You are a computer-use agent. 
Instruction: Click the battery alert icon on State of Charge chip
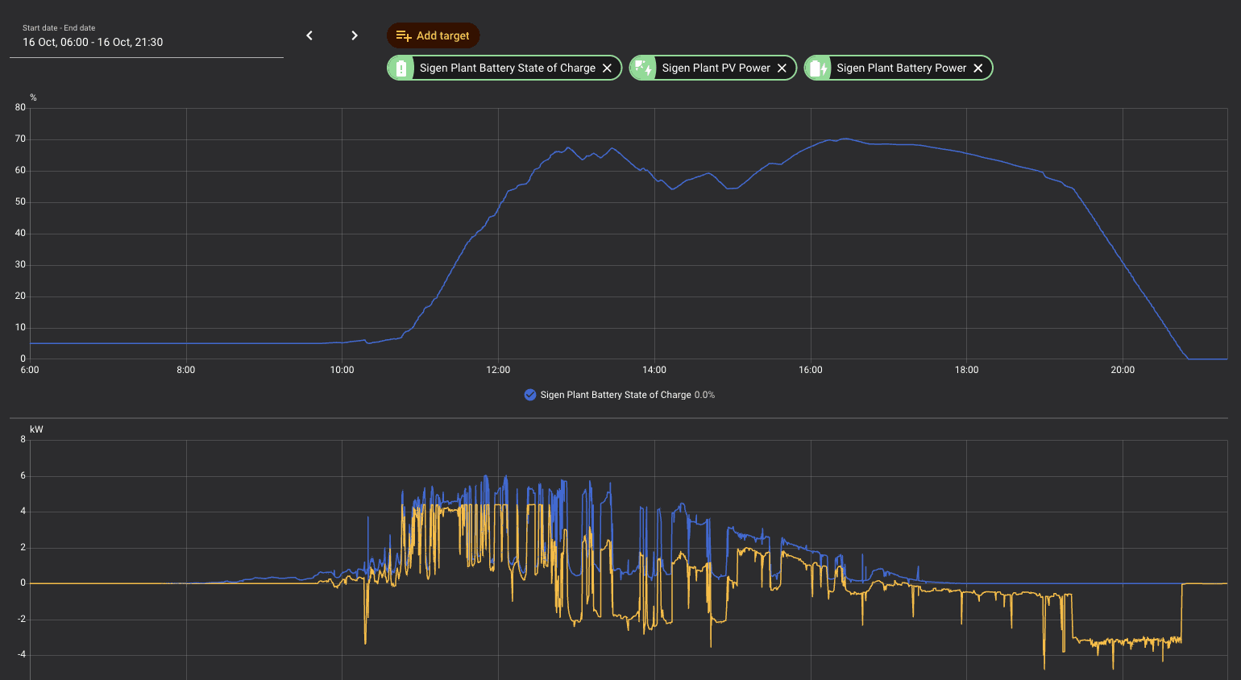[x=401, y=68]
